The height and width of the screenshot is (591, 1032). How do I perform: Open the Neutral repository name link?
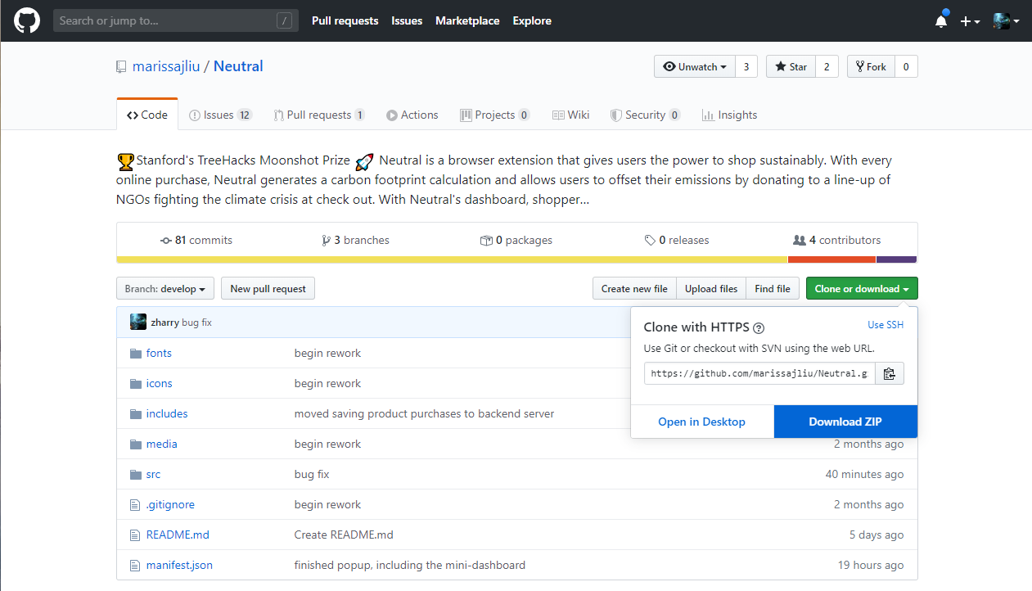(x=238, y=67)
